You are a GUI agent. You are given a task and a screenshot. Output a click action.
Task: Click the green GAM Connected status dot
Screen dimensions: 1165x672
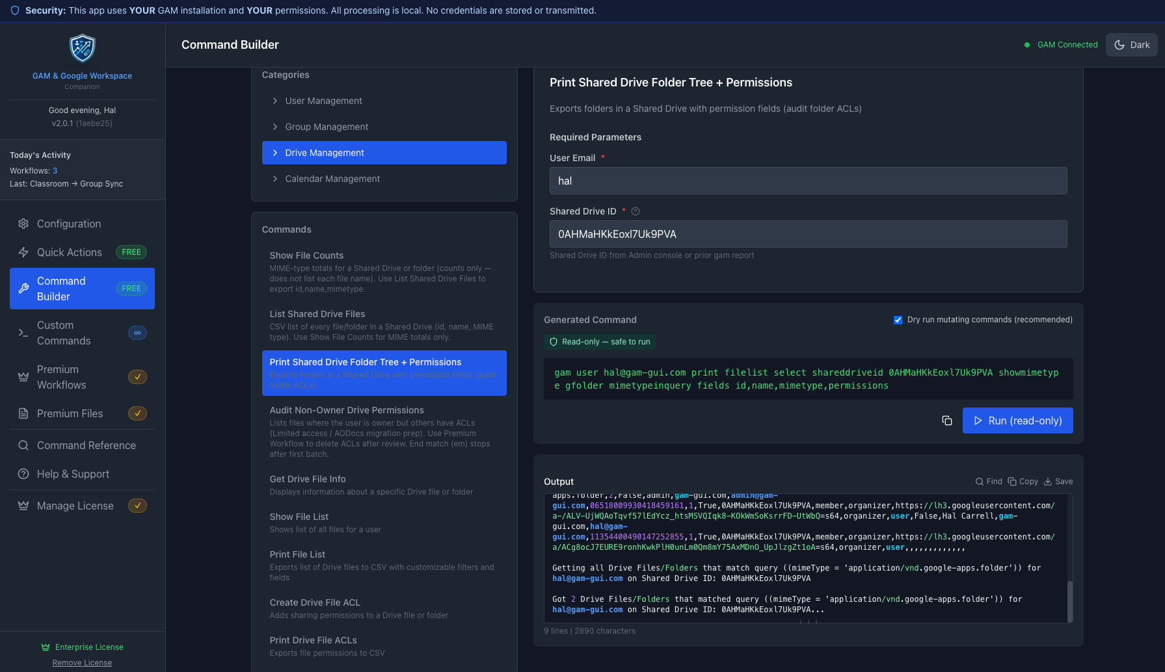tap(1027, 45)
